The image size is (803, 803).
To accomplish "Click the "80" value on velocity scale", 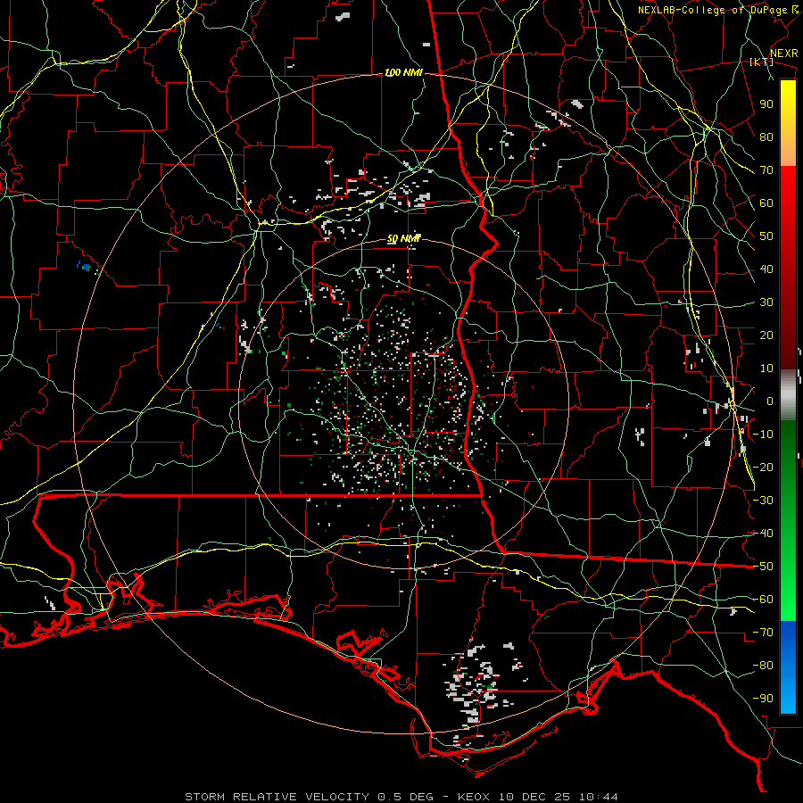I will click(766, 137).
